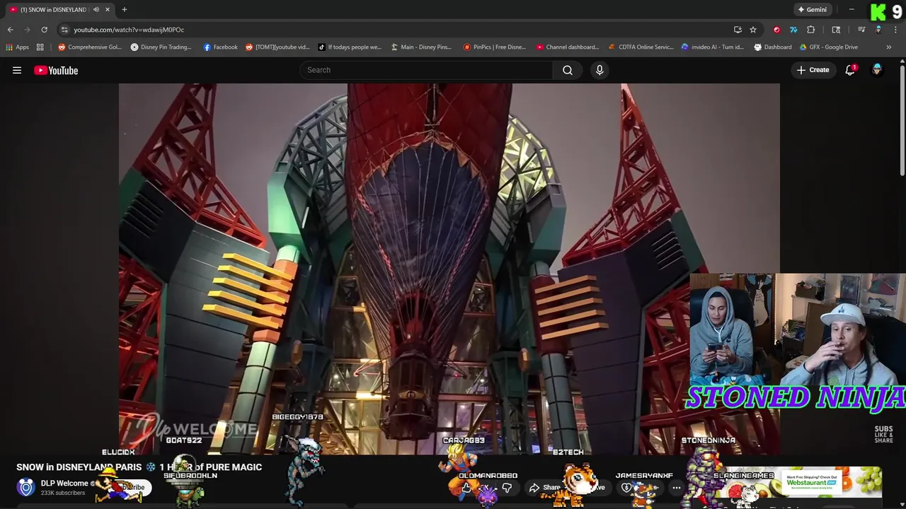Open GFX - Google Drive bookmark
906x509 pixels.
828,47
